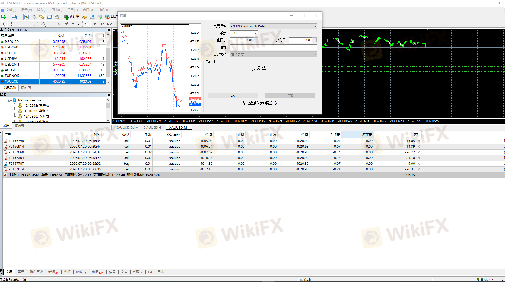Open a new chart from the toolbar

pyautogui.click(x=4, y=17)
